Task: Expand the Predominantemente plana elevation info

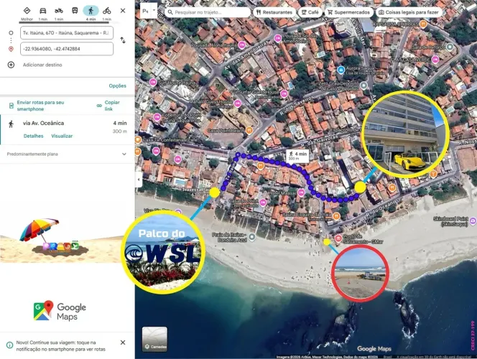Action: pos(124,154)
